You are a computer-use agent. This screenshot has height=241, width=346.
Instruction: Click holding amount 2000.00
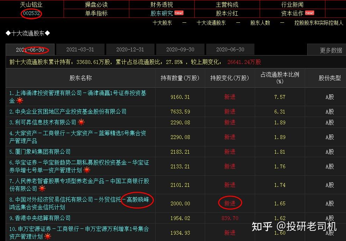click(x=180, y=204)
